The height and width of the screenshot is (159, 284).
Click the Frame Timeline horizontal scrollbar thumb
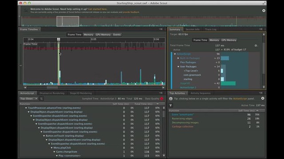tap(52, 87)
